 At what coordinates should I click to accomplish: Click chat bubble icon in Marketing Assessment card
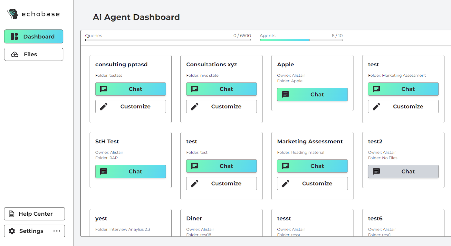tap(286, 166)
